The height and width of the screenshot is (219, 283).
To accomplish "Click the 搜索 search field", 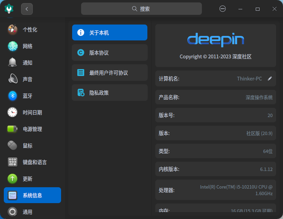I will [141, 9].
